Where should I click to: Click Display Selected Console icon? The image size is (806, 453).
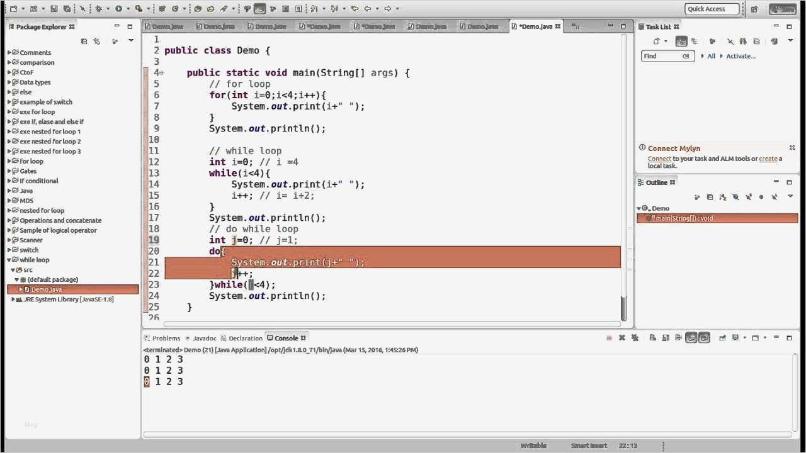click(735, 338)
